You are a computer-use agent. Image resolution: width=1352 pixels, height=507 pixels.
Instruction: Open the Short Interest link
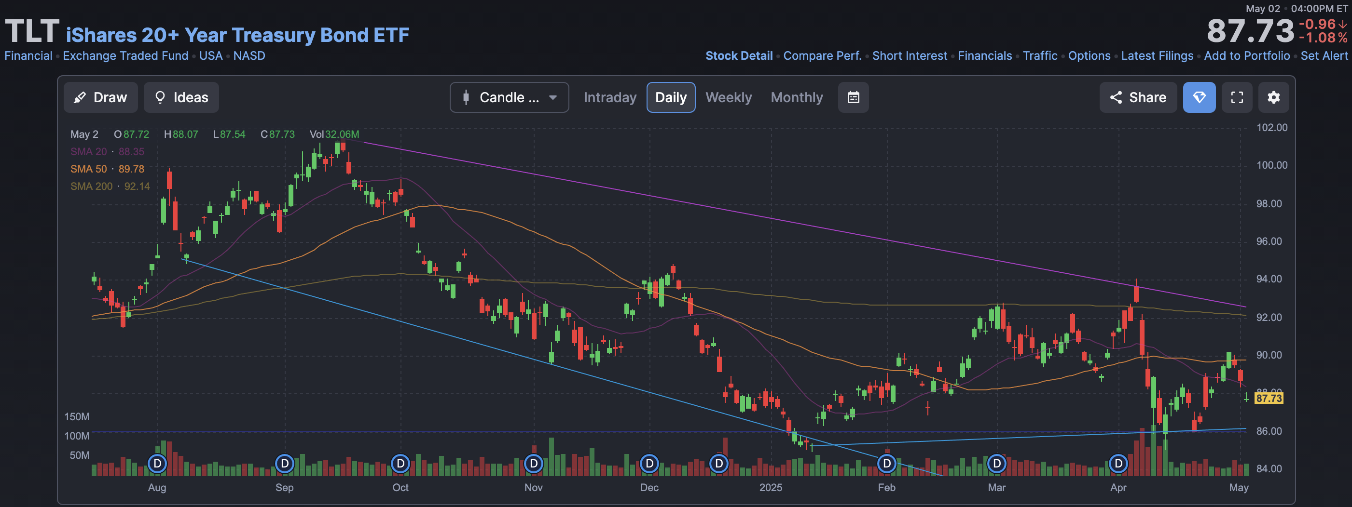[x=910, y=55]
